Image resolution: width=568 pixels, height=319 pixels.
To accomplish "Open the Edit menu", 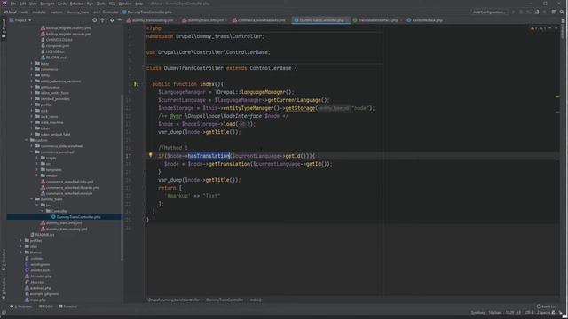I will (22, 4).
